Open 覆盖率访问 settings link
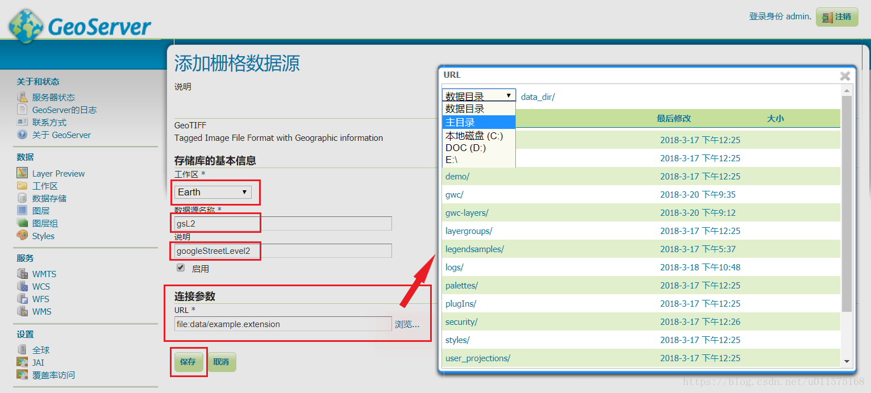871x393 pixels. [53, 375]
